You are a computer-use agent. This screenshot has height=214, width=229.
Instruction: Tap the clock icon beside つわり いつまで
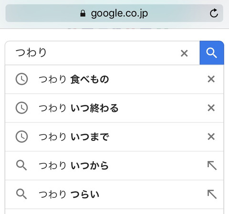21,137
